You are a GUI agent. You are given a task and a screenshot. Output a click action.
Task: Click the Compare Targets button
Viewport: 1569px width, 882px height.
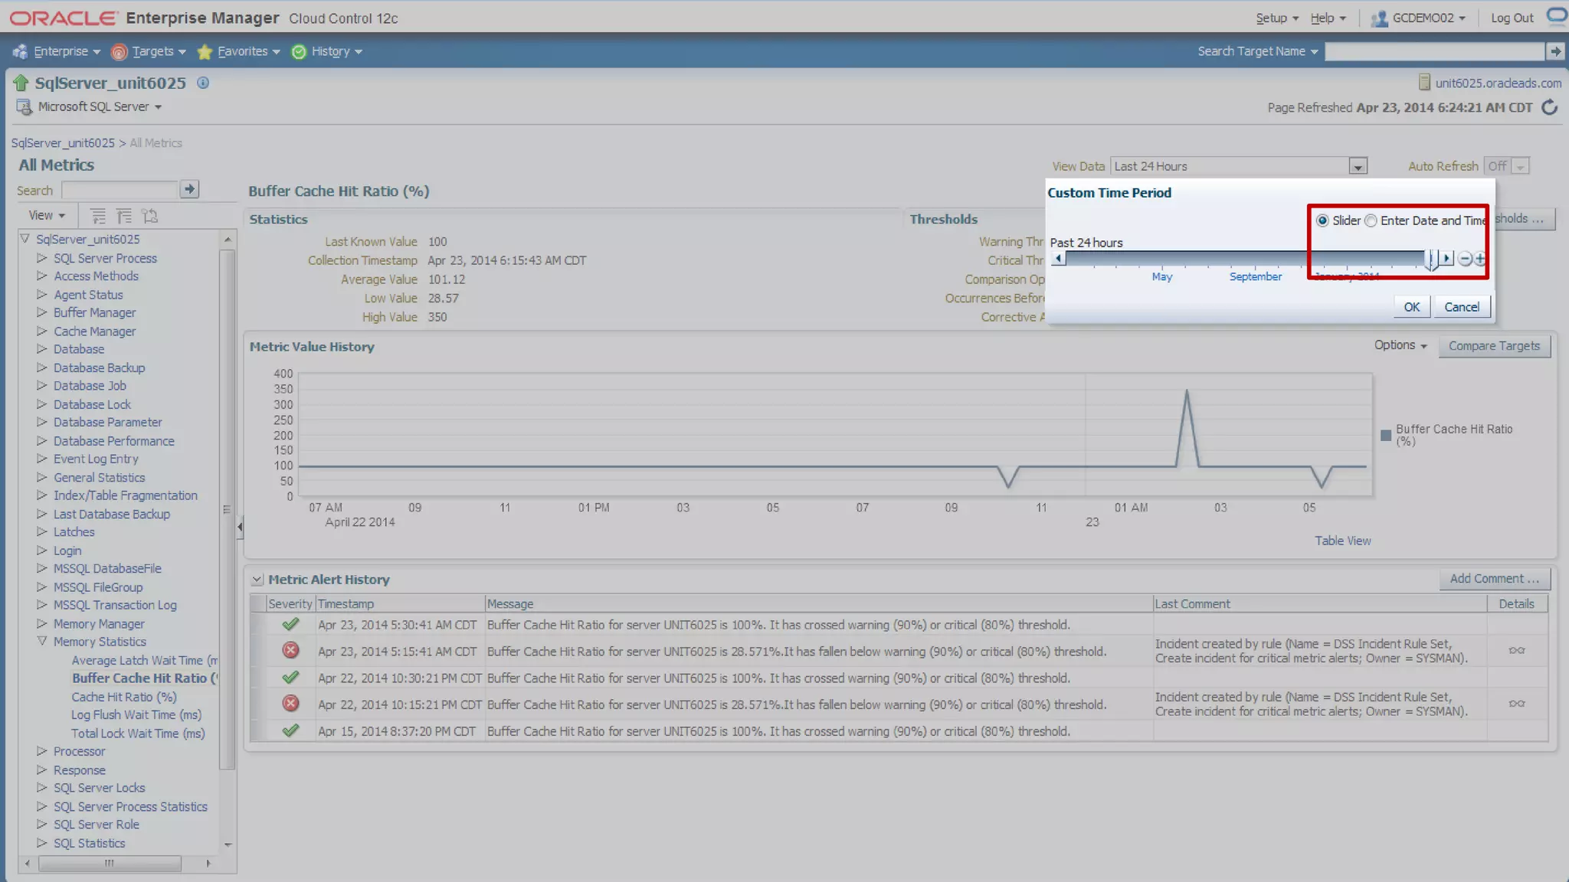click(x=1494, y=346)
